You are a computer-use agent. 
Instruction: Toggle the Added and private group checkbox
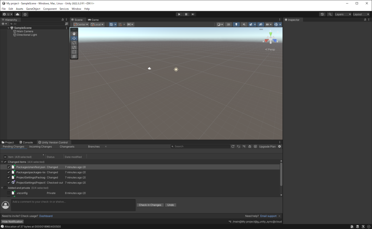click(x=5, y=188)
